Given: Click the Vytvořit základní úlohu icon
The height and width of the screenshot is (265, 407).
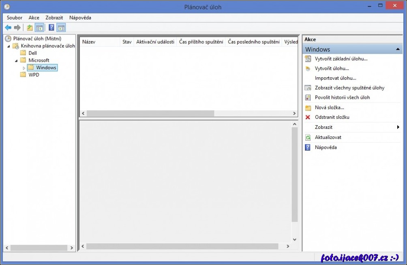Looking at the screenshot, I should click(x=308, y=59).
